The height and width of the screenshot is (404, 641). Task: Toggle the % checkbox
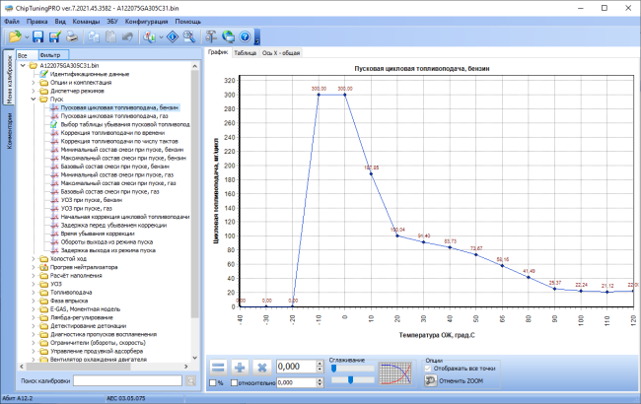(213, 383)
